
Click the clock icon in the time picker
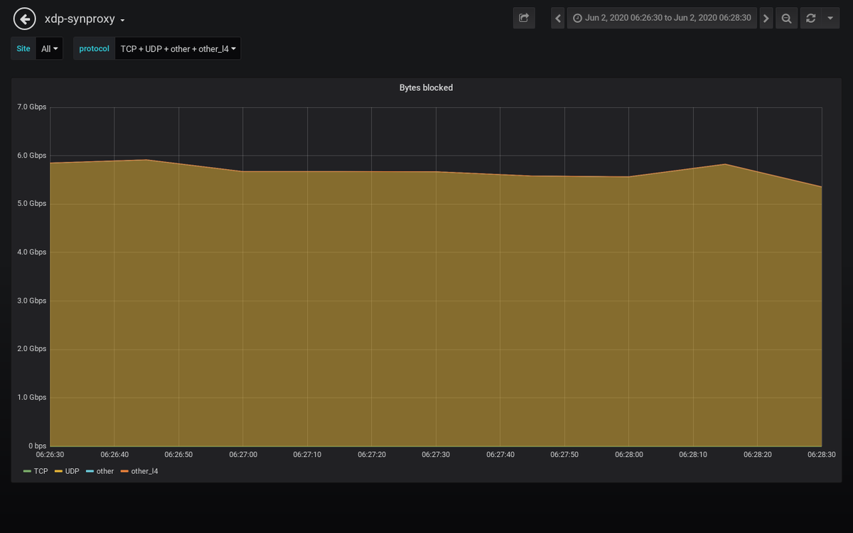577,18
